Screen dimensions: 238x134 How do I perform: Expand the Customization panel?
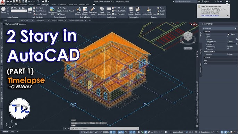pos(135,17)
